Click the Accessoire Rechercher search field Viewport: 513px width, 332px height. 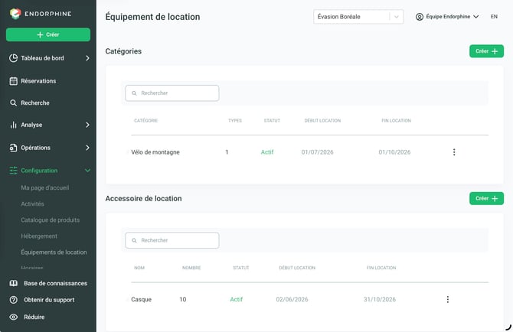click(172, 240)
